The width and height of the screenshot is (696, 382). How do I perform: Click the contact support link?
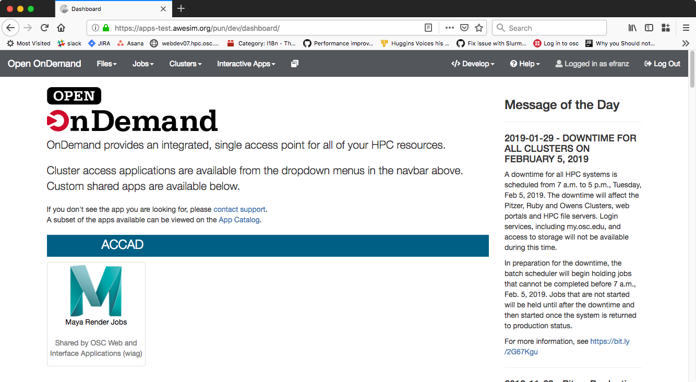239,209
